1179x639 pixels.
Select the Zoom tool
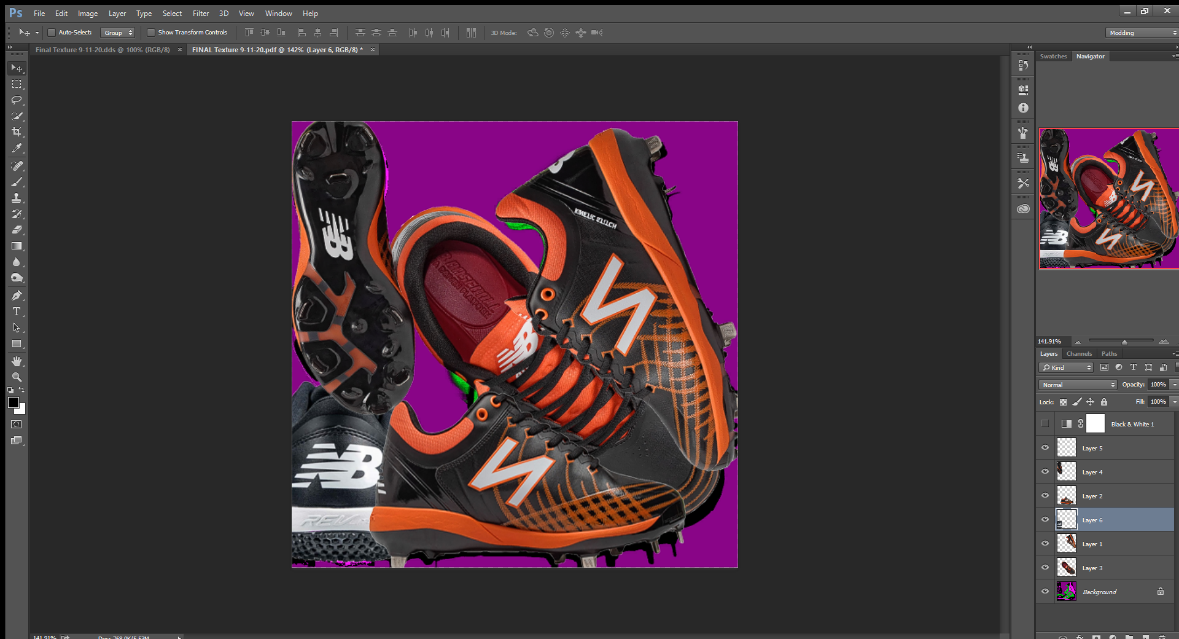[17, 377]
